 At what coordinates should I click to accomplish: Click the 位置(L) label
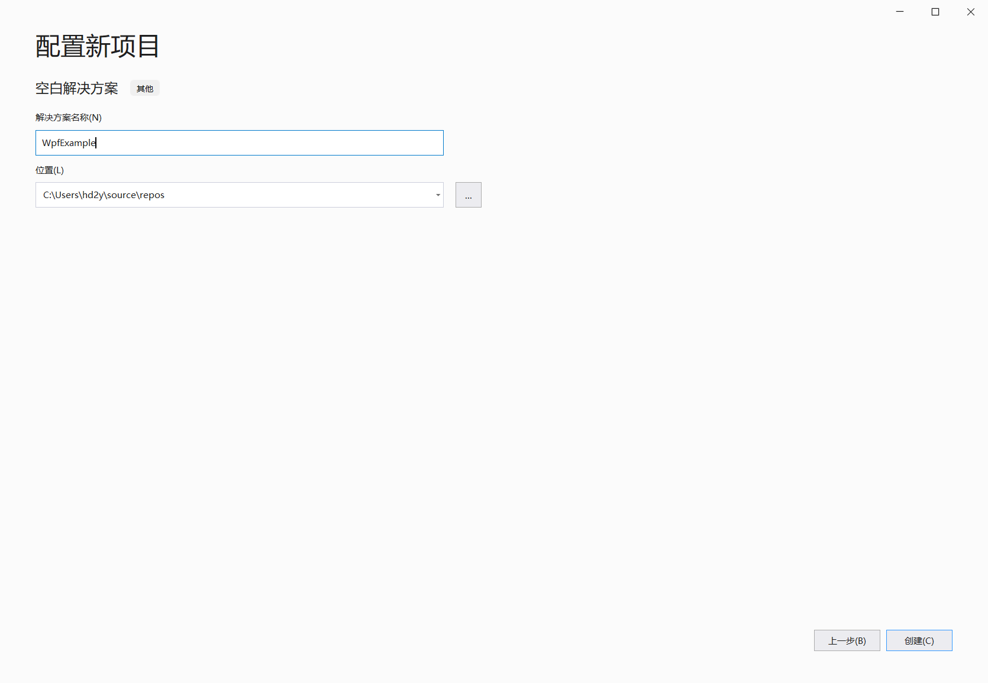coord(50,170)
